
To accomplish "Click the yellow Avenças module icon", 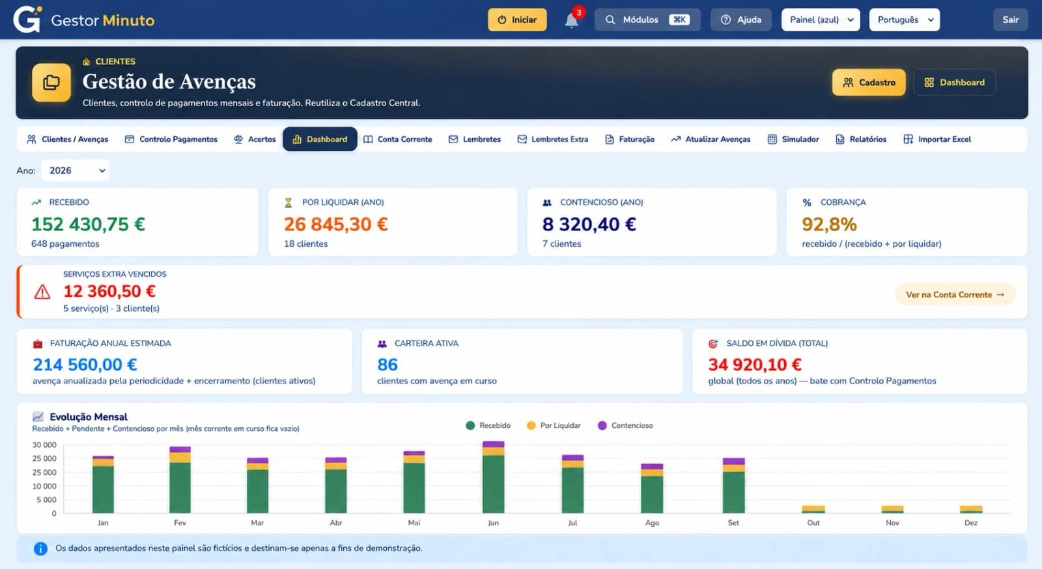I will point(51,83).
